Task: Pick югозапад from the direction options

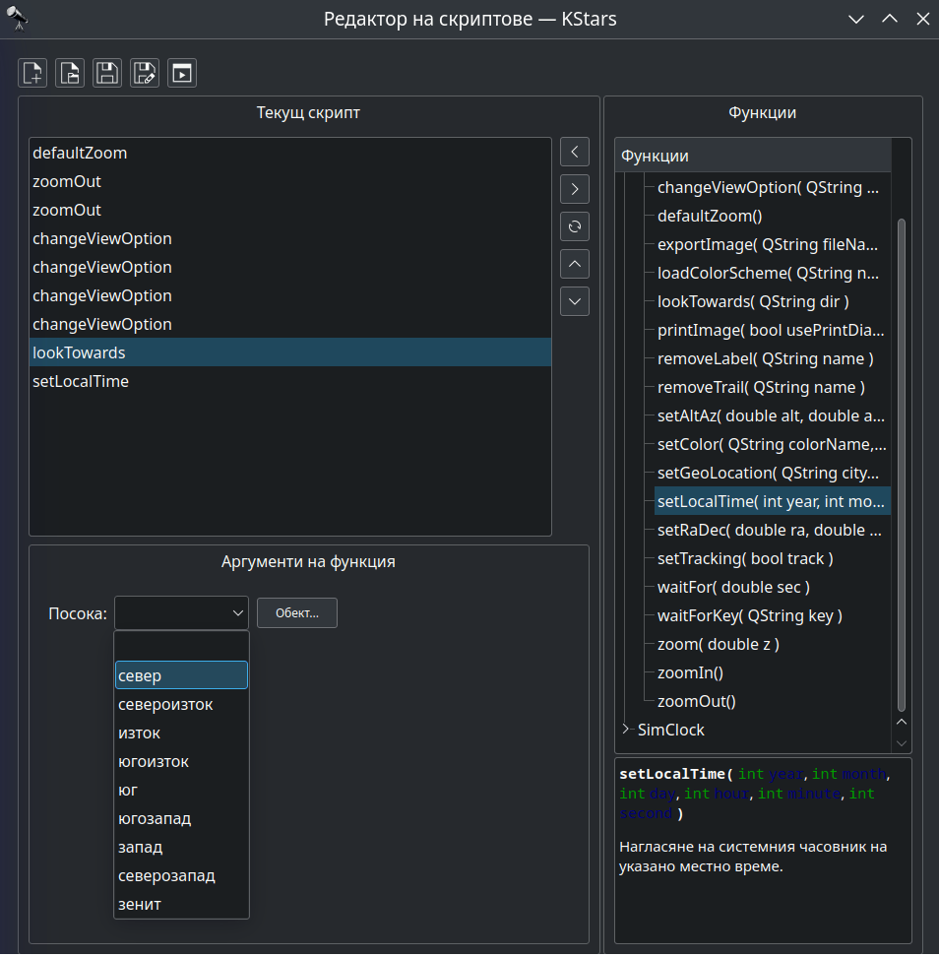Action: (155, 818)
